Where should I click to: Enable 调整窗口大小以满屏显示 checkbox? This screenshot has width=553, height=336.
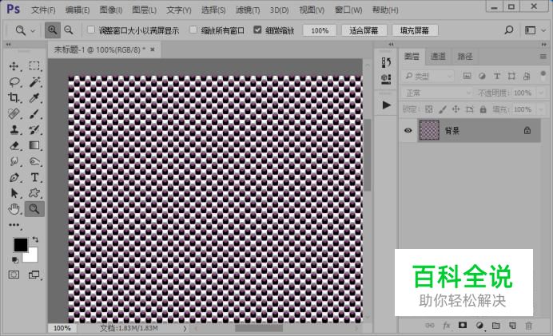point(91,30)
